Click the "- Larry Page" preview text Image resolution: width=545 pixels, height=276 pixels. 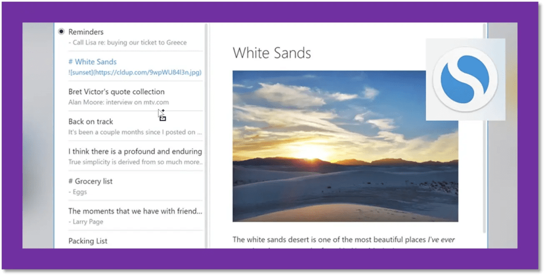(86, 222)
